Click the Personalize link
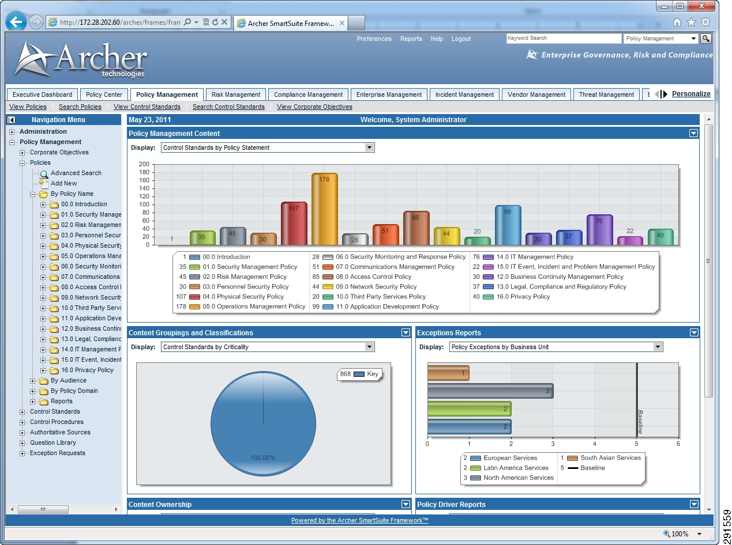The width and height of the screenshot is (732, 545). click(691, 94)
